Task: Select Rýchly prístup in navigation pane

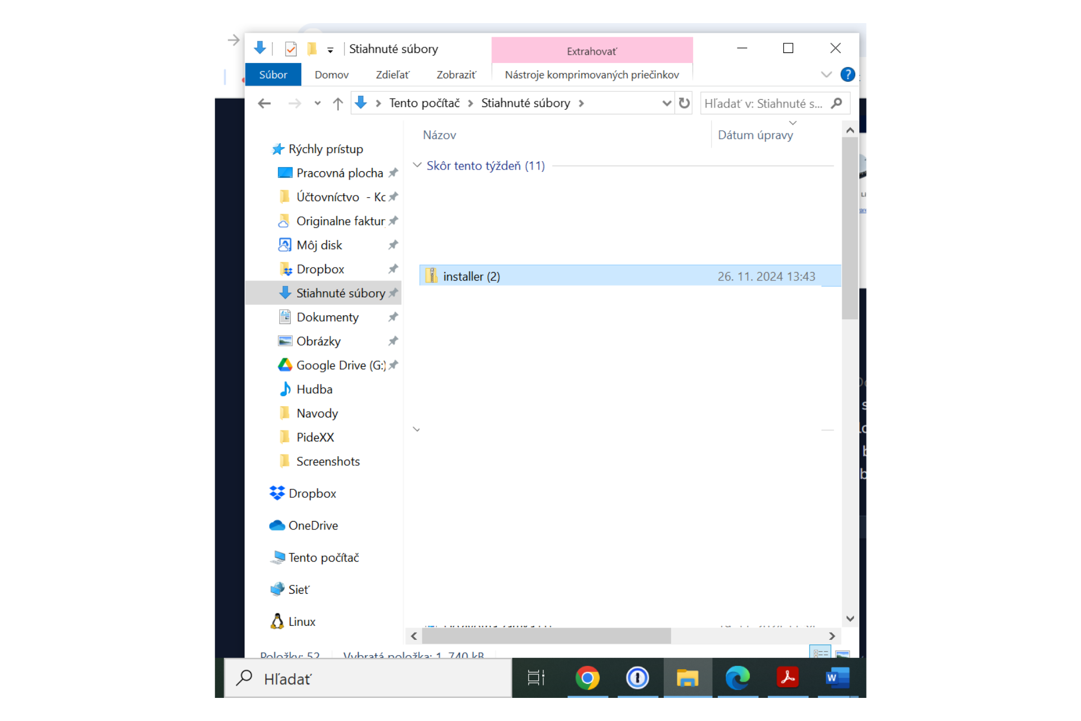Action: click(x=325, y=149)
